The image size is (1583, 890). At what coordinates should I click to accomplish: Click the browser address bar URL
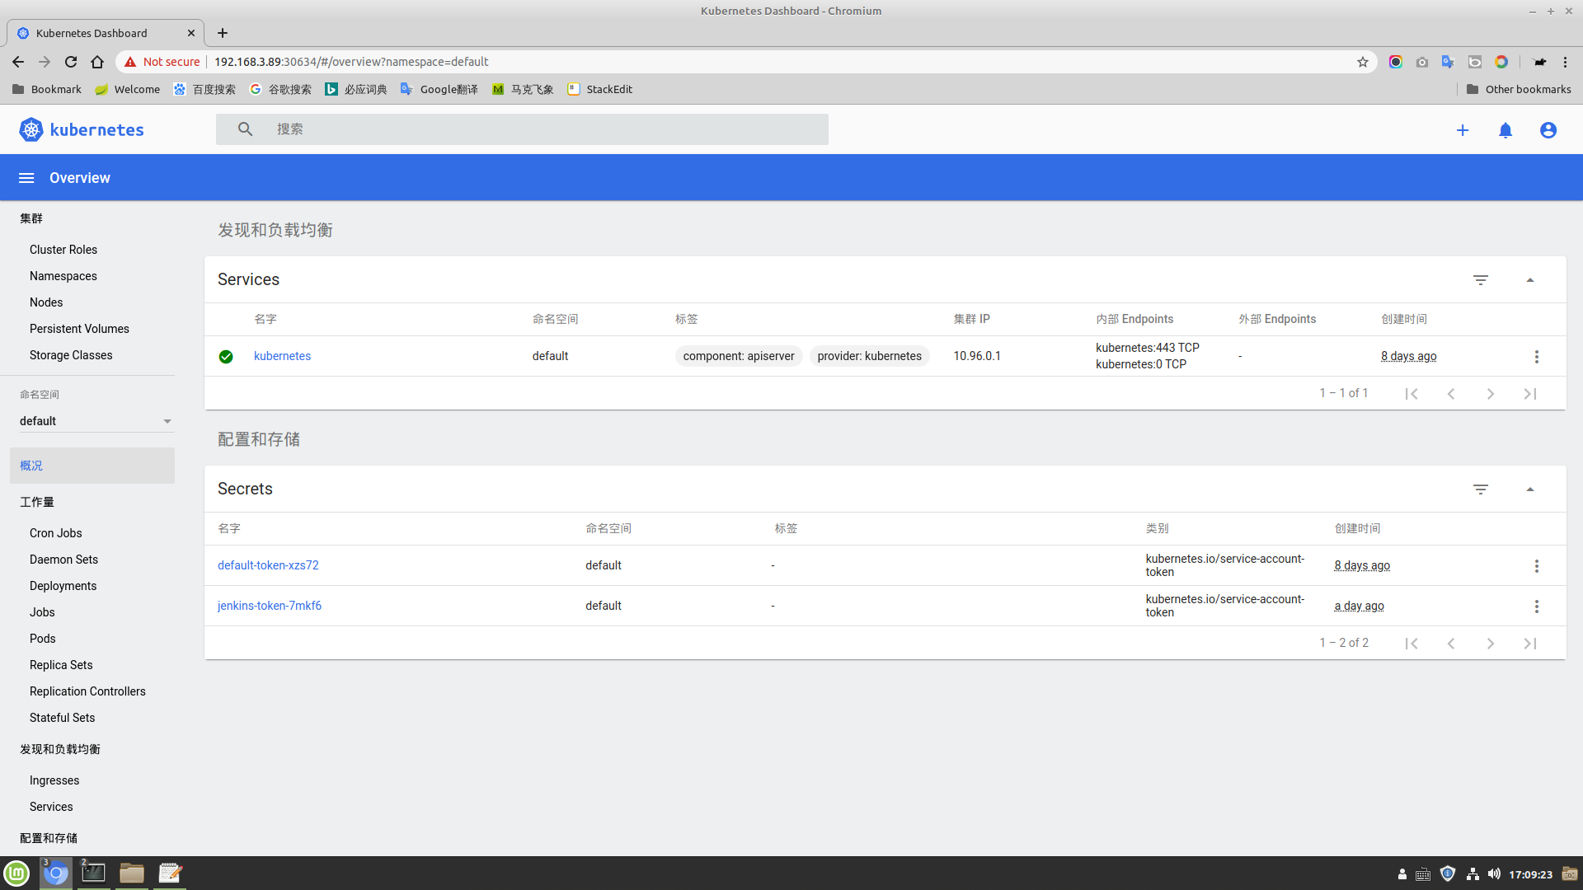(351, 62)
